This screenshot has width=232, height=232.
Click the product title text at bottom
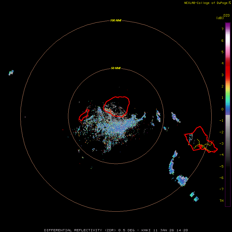click(x=116, y=230)
